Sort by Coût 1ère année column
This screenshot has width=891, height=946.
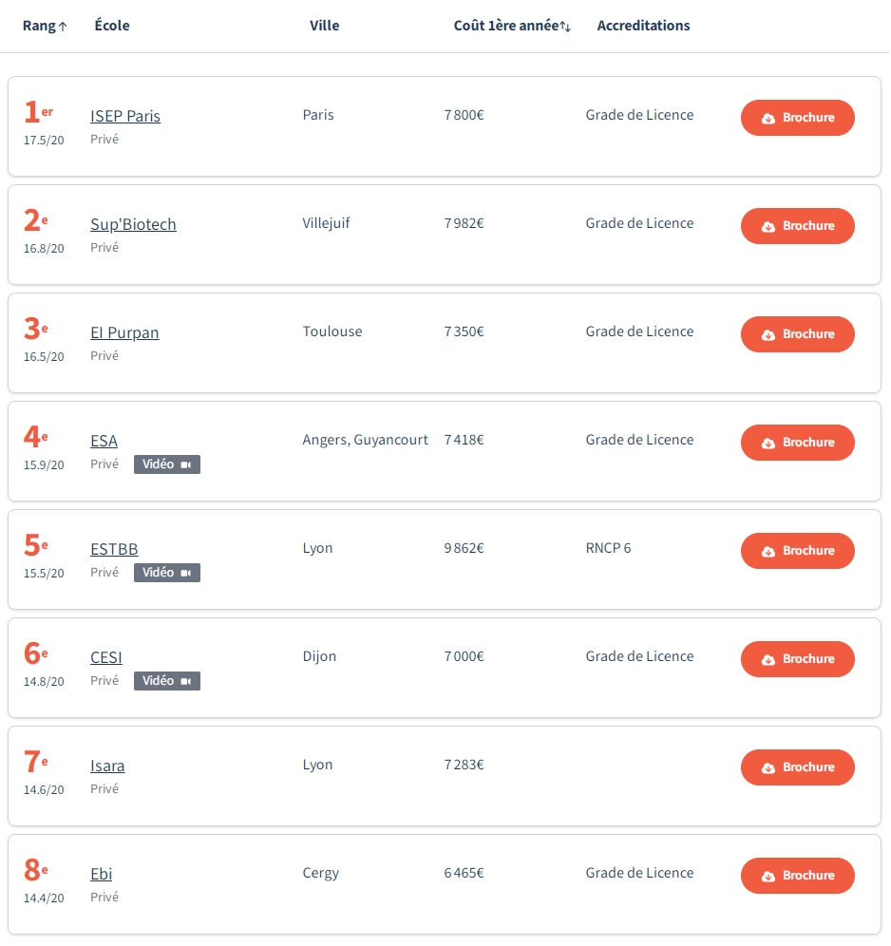tap(512, 26)
